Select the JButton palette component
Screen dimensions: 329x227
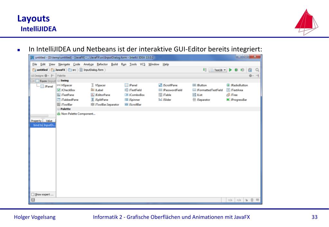click(x=199, y=85)
